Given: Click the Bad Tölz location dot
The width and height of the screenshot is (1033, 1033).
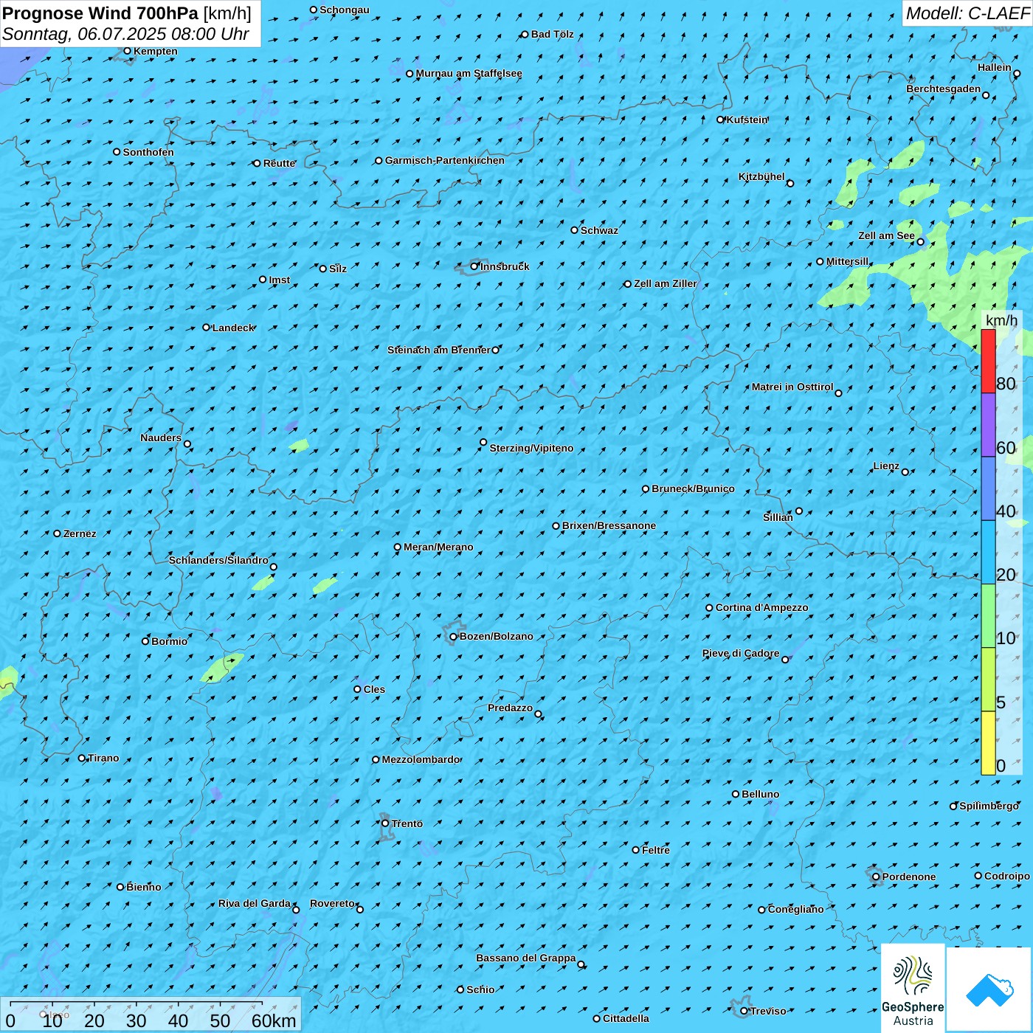Looking at the screenshot, I should click(525, 34).
